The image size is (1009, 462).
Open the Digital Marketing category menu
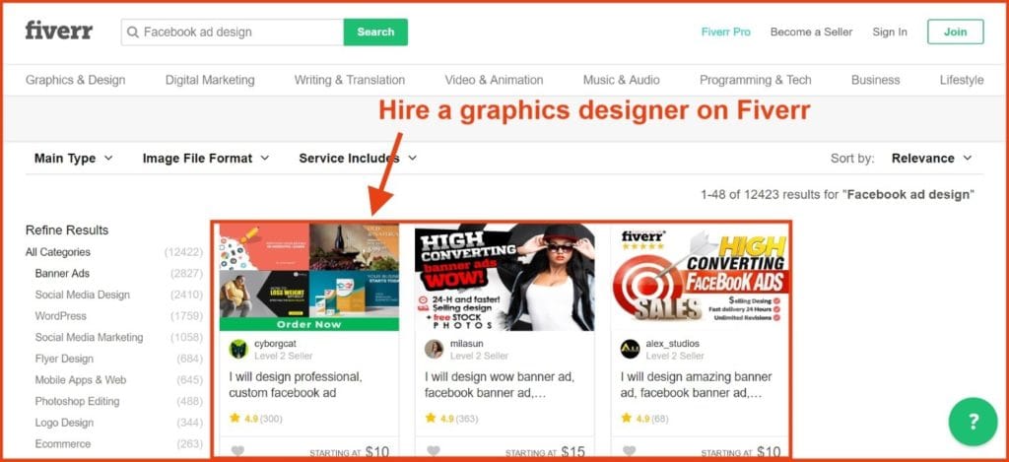click(x=210, y=80)
